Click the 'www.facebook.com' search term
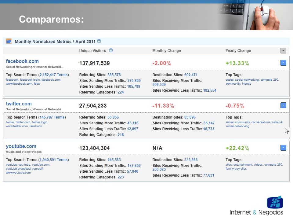The image size is (293, 220). click(19, 84)
